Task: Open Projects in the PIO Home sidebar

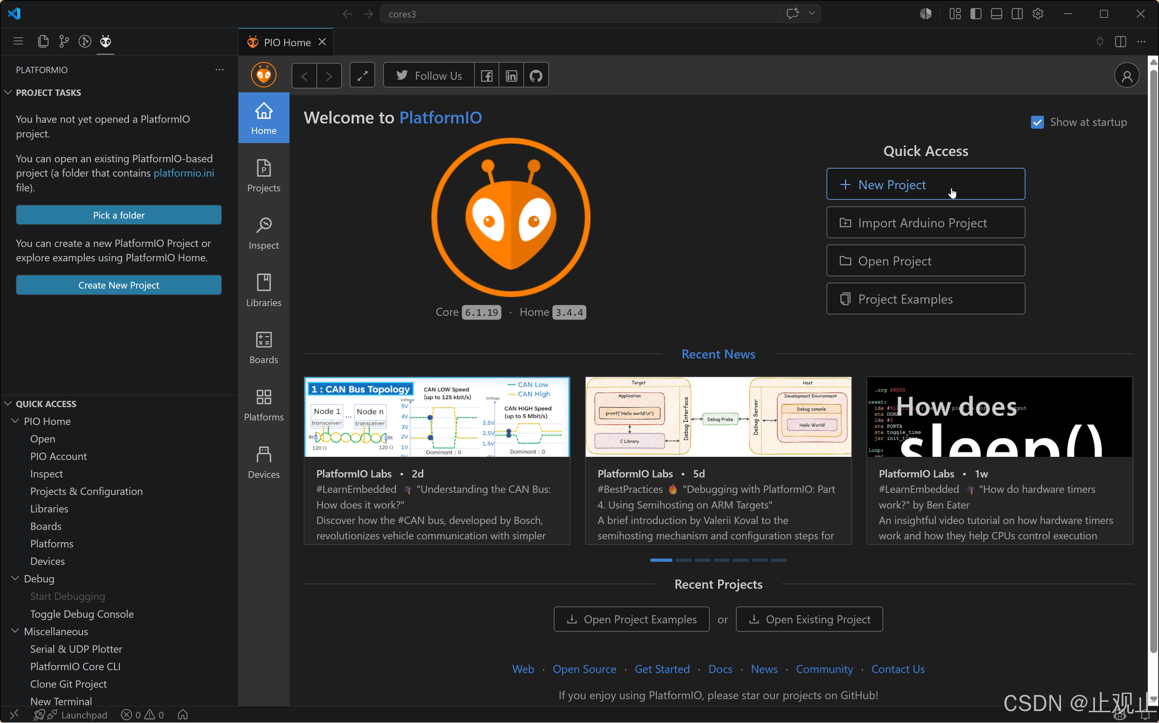Action: click(264, 176)
